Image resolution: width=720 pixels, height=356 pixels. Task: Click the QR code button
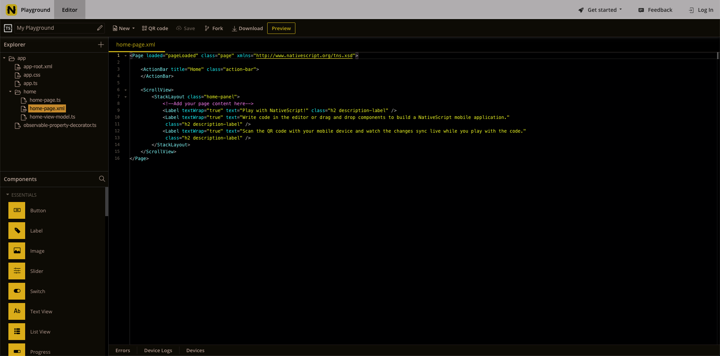click(x=155, y=28)
